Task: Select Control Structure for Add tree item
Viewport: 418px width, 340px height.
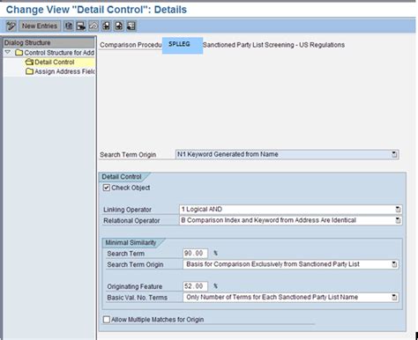Action: (59, 53)
